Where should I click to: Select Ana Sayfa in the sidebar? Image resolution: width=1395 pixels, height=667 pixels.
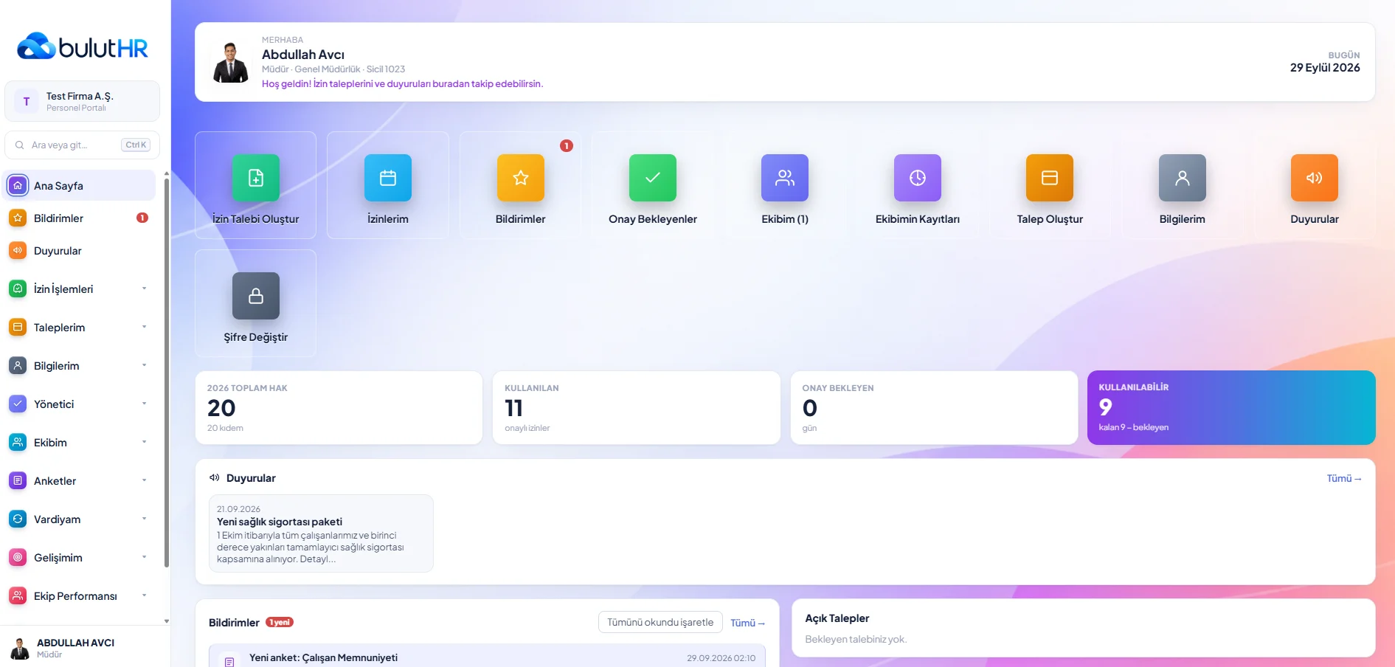click(x=80, y=185)
